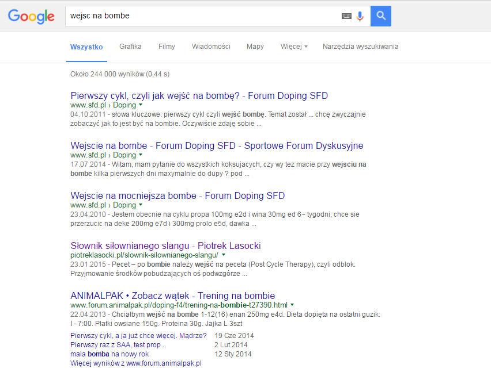491x376 pixels.
Task: Expand the arrow beside first result's www.sfd.pl URL
Action: pyautogui.click(x=141, y=105)
